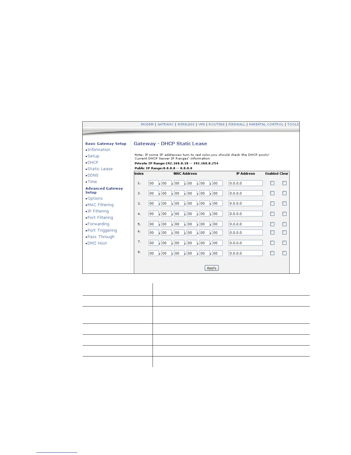Focus IP Address field for row 2
Viewport: 351px width, 455px height.
[x=246, y=193]
